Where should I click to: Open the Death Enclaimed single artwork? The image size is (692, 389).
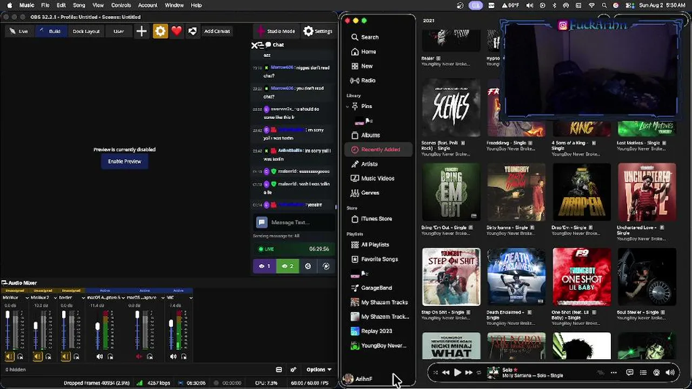[516, 277]
